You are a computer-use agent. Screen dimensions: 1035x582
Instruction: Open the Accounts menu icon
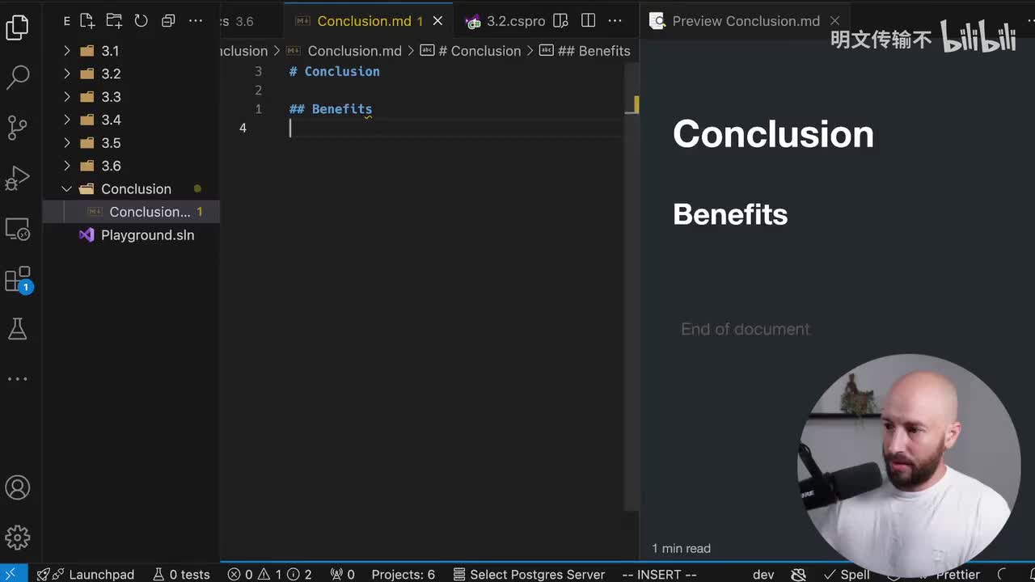(x=17, y=487)
